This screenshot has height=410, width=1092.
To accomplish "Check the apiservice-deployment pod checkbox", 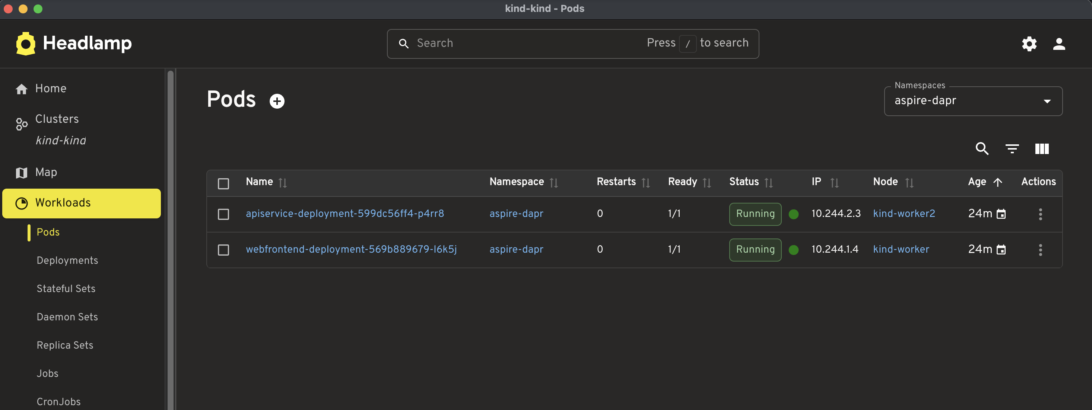I will [223, 214].
